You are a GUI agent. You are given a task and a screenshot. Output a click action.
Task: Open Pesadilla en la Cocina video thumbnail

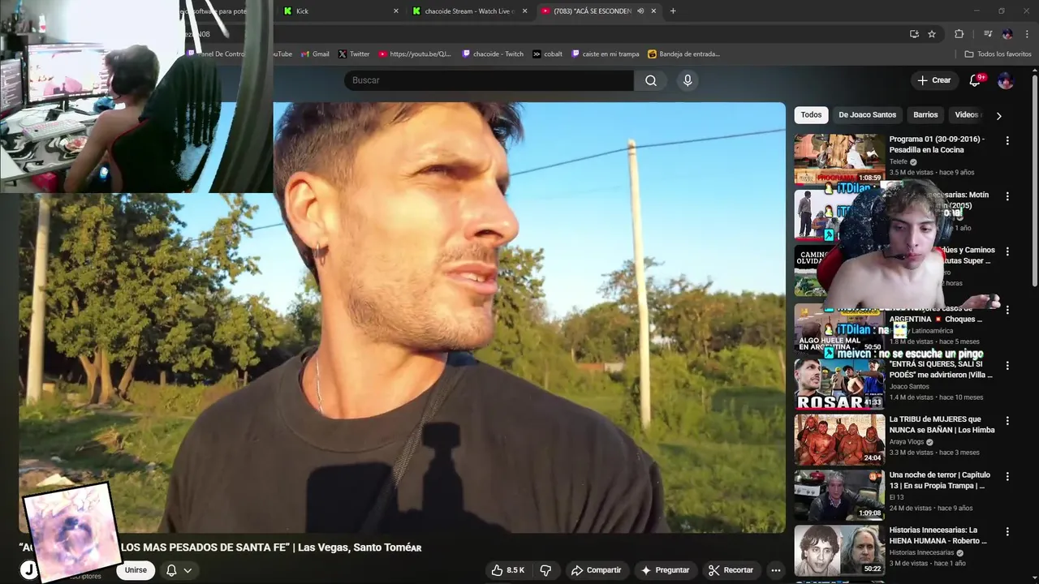(x=839, y=159)
